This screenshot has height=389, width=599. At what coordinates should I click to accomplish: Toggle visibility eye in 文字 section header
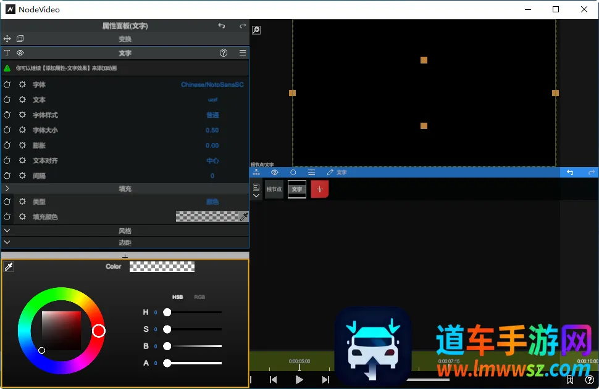(x=20, y=53)
